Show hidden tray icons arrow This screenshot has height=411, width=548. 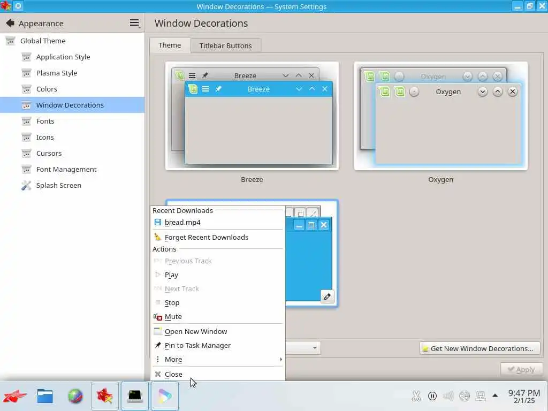click(495, 395)
